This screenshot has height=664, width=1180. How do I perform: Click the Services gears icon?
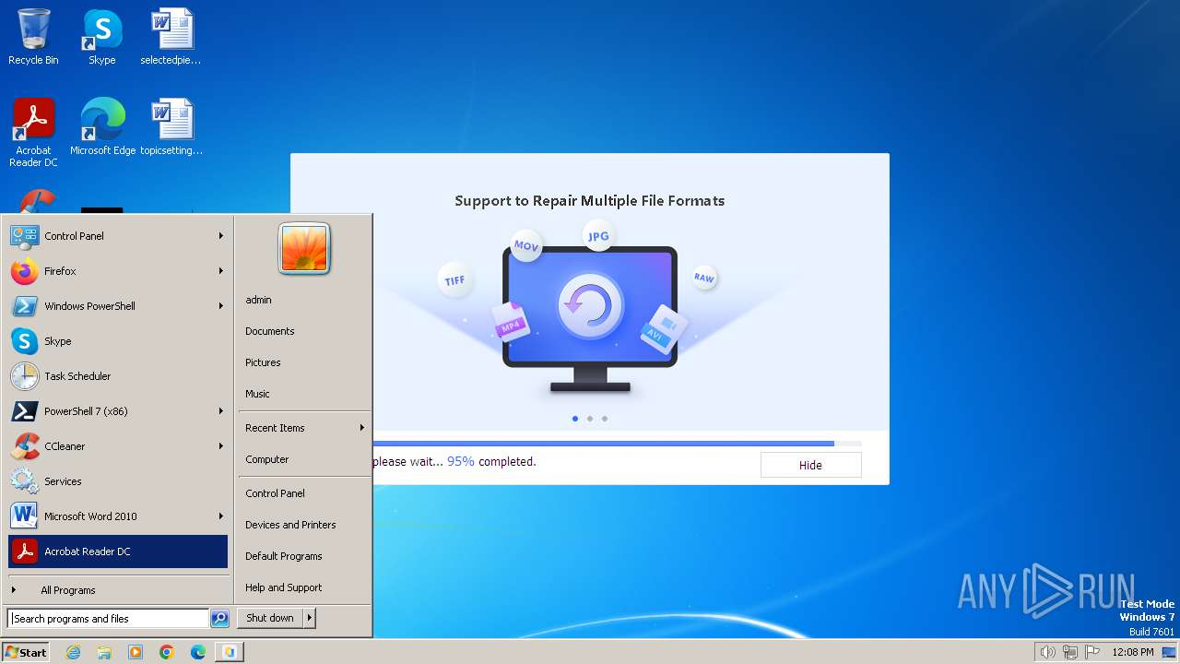(24, 481)
